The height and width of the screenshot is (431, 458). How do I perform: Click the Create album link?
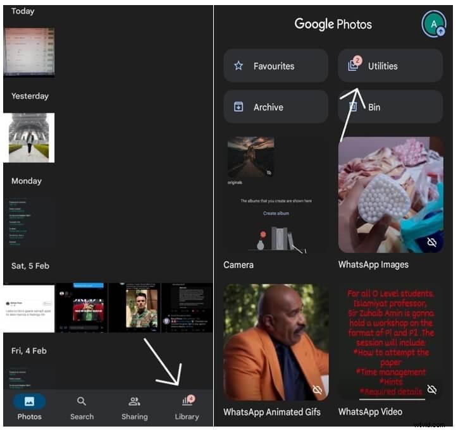click(276, 214)
